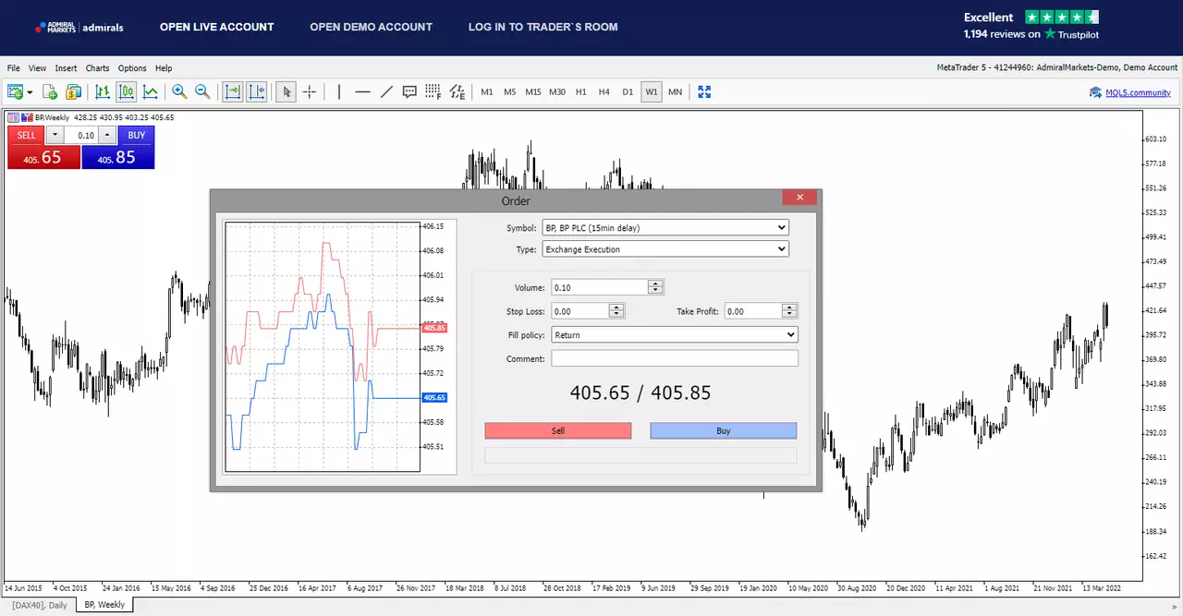Image resolution: width=1183 pixels, height=616 pixels.
Task: Select the horizontal line drawing tool
Action: coord(363,91)
